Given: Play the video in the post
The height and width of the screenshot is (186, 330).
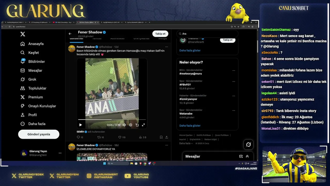Looking at the screenshot, I should 80,125.
